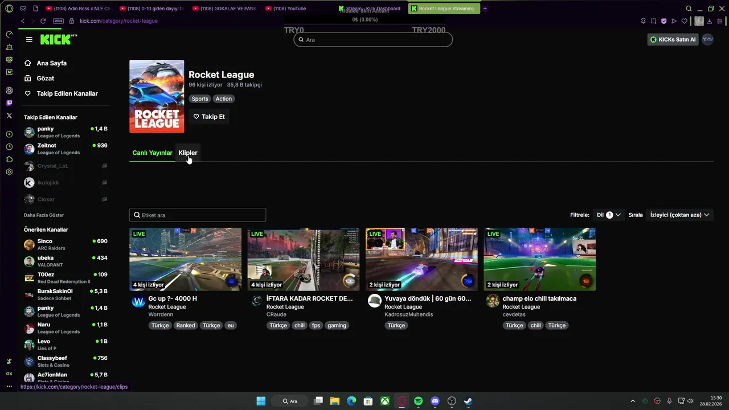Click the snapshot icon in address bar
Image resolution: width=729 pixels, height=410 pixels.
pos(653,21)
